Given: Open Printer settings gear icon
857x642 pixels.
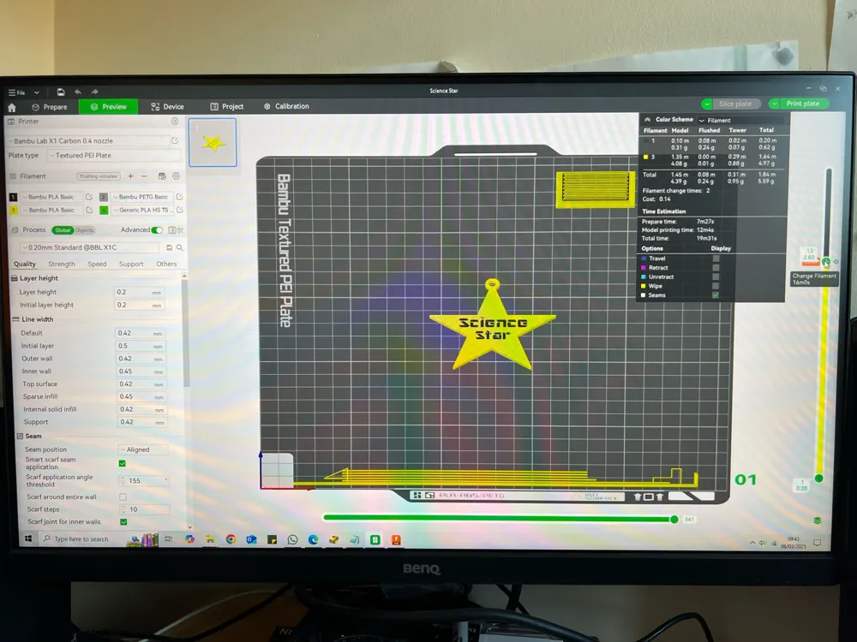Looking at the screenshot, I should click(175, 122).
